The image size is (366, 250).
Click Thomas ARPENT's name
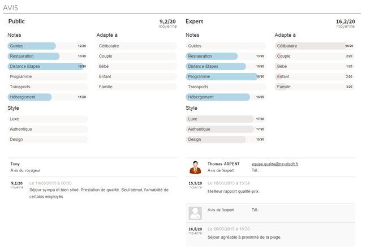click(223, 164)
